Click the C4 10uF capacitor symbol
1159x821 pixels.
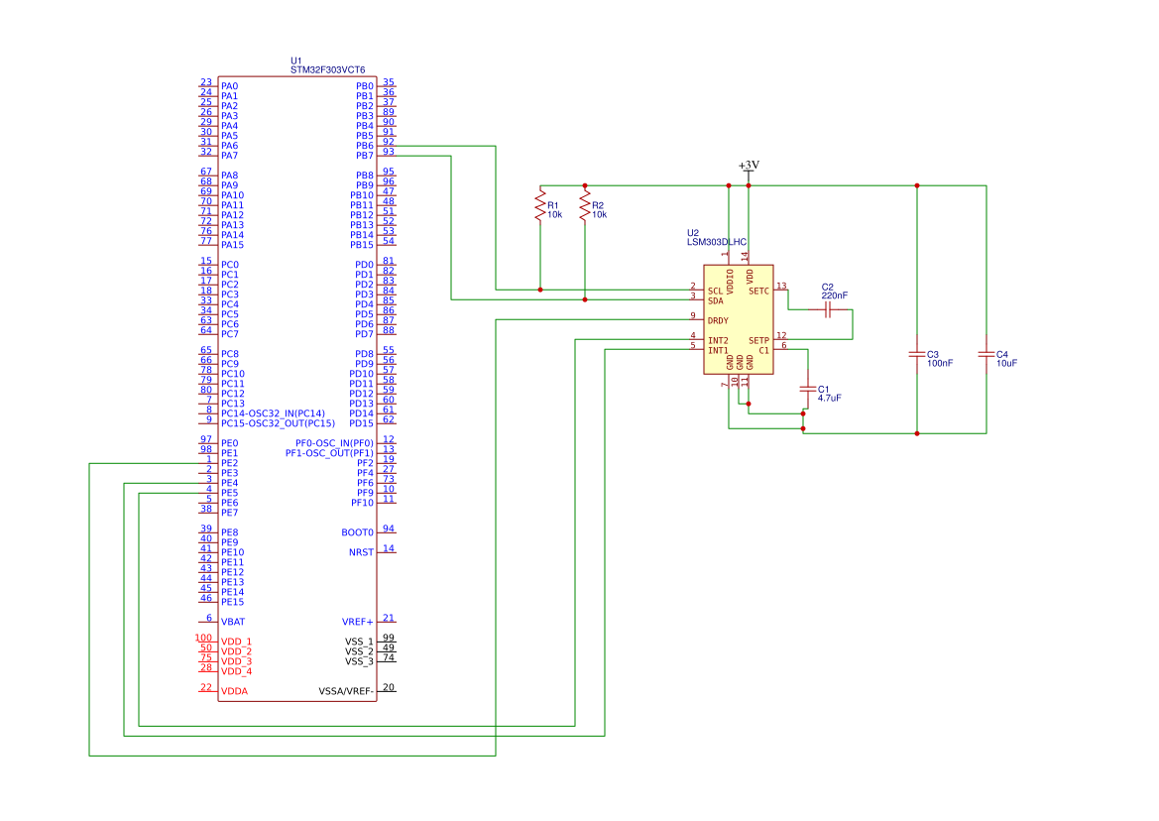tap(985, 353)
